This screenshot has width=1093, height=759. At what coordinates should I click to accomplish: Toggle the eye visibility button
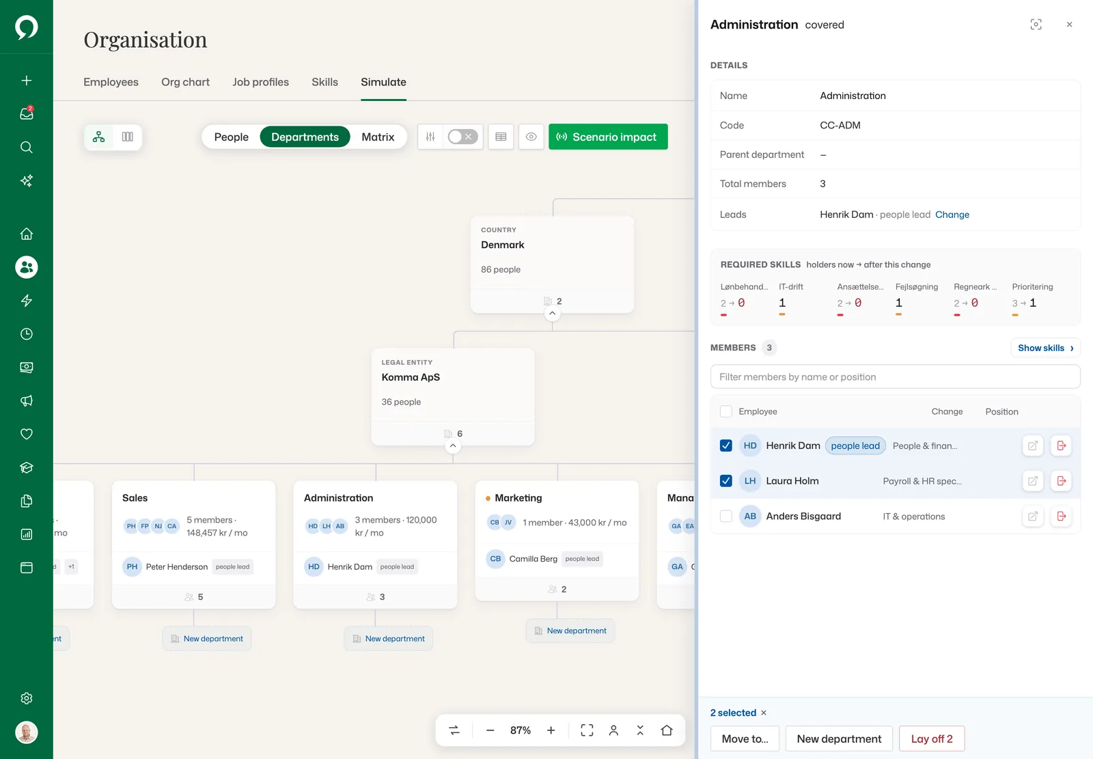tap(531, 137)
